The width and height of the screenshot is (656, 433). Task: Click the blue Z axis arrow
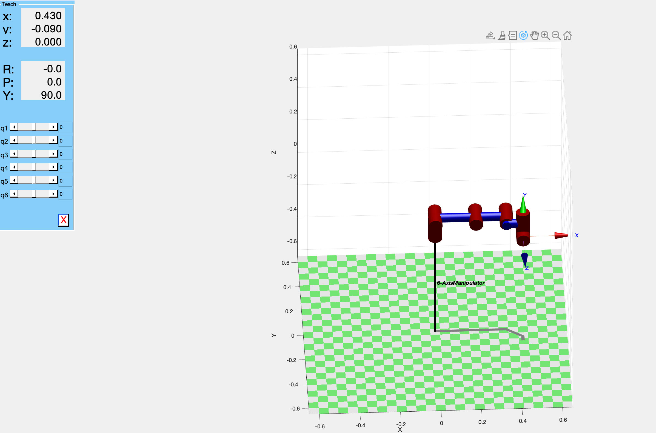(524, 260)
